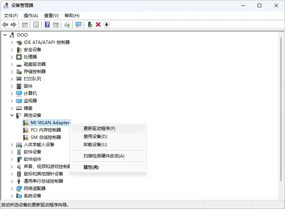
Task: Collapse the 其他设备 node
Action: coord(12,115)
